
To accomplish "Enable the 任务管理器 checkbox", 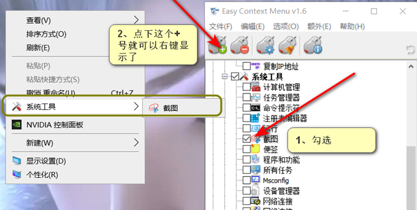I will pyautogui.click(x=246, y=97).
